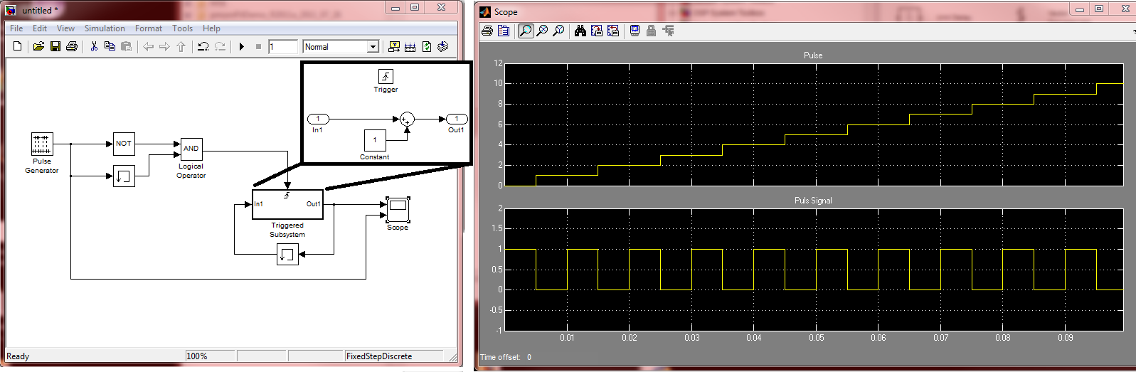Toggle the Zoom tool in Scope toolbar
Screen dimensions: 1136x372
click(526, 31)
